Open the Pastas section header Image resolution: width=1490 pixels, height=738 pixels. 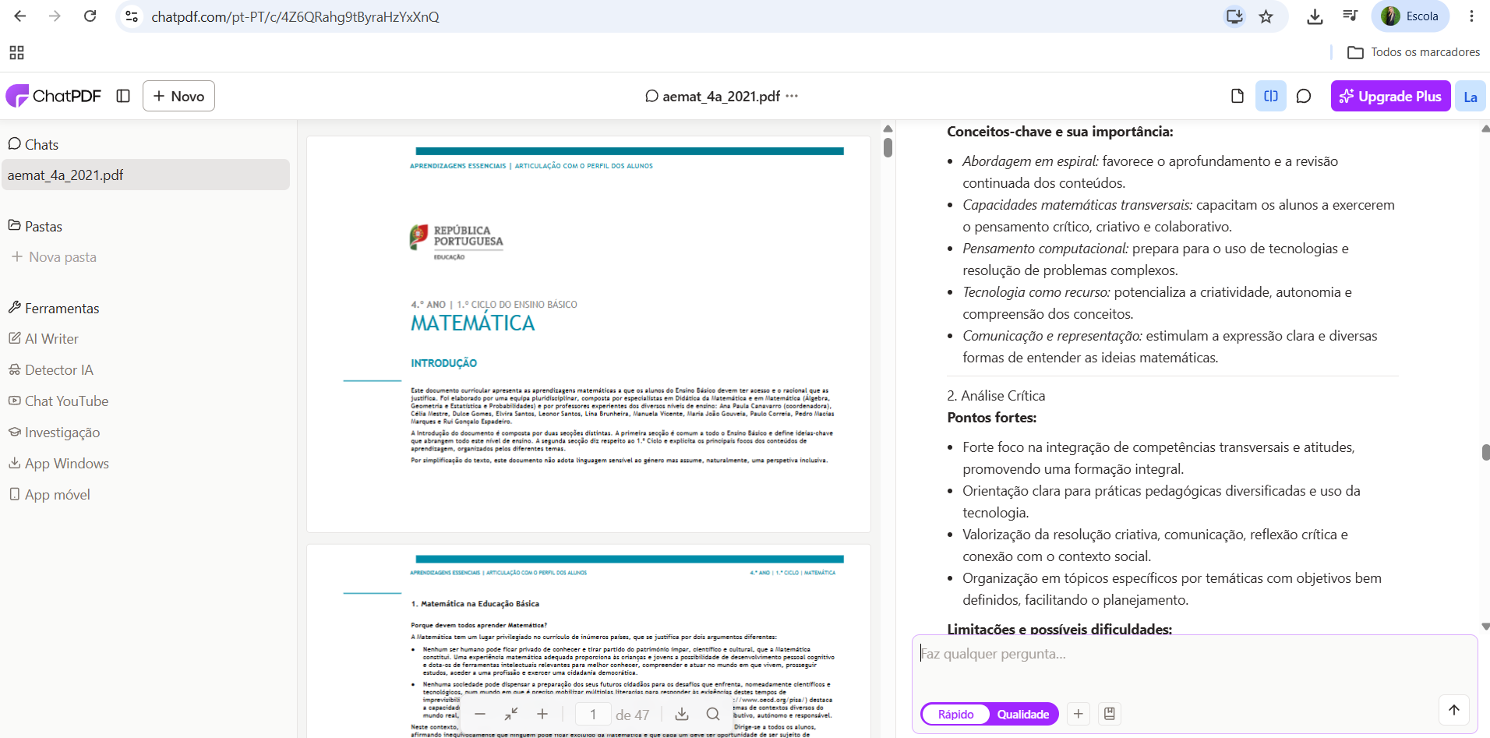(x=35, y=226)
